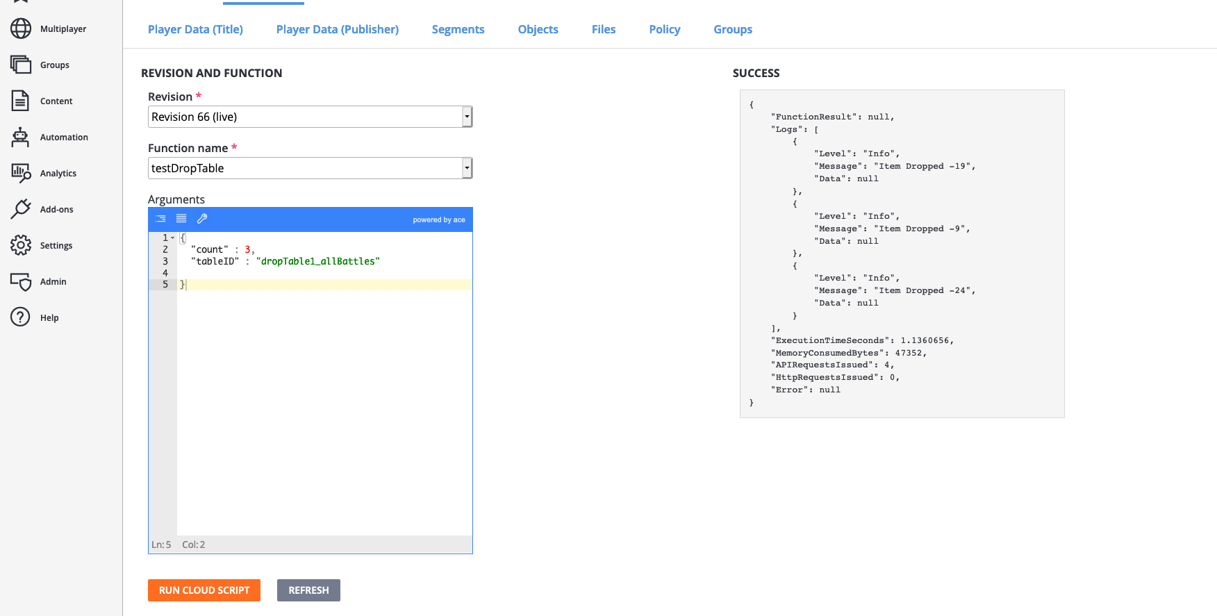Screen dimensions: 1217x616
Task: Open the Help question mark icon
Action: point(21,317)
